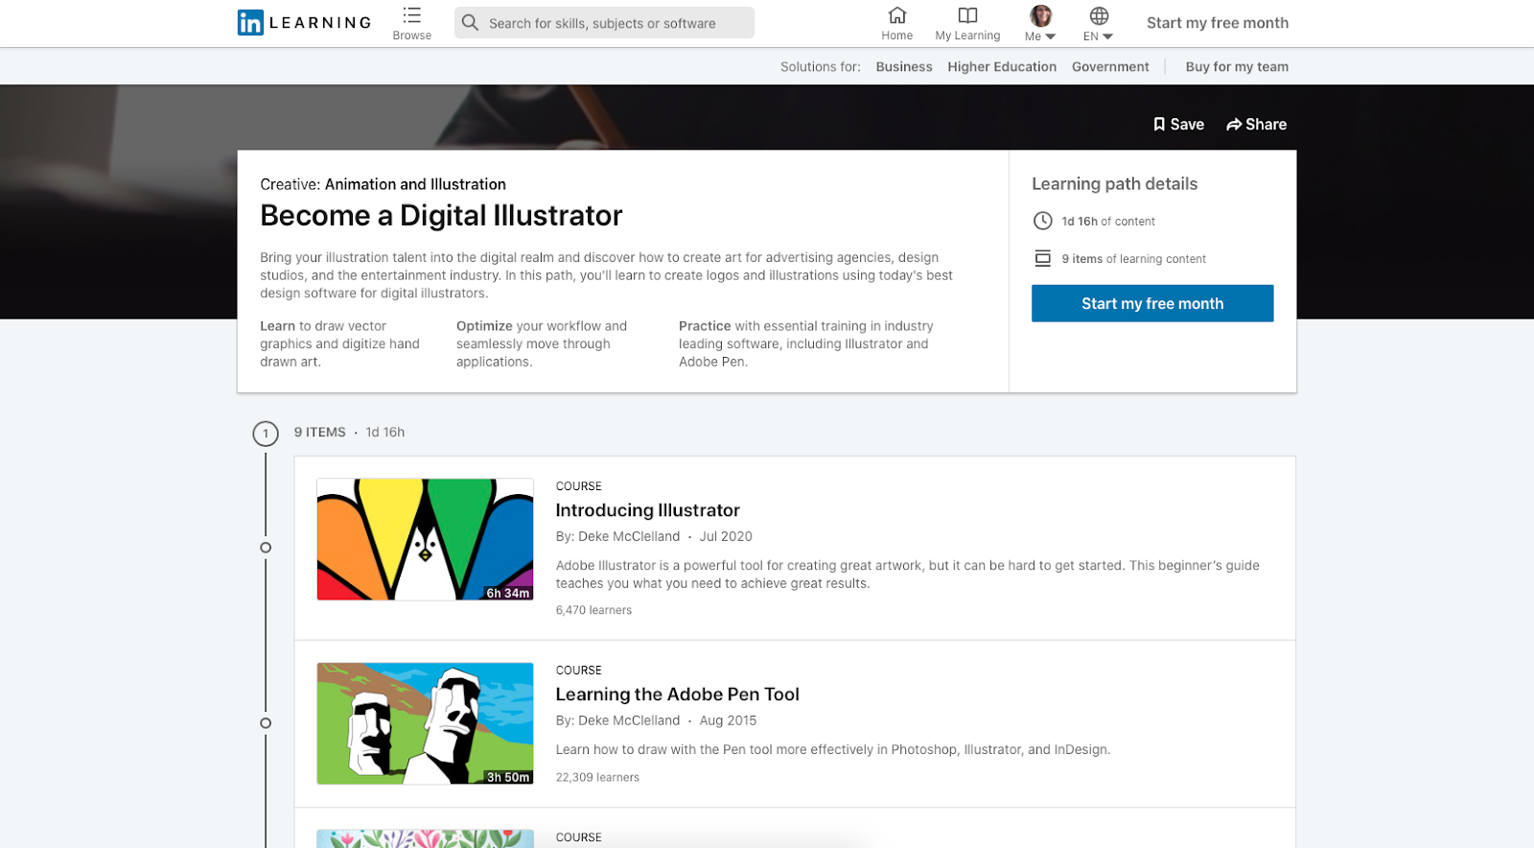Click the Aug 2015 date text
Screen dimensions: 1534x848
[x=728, y=720]
